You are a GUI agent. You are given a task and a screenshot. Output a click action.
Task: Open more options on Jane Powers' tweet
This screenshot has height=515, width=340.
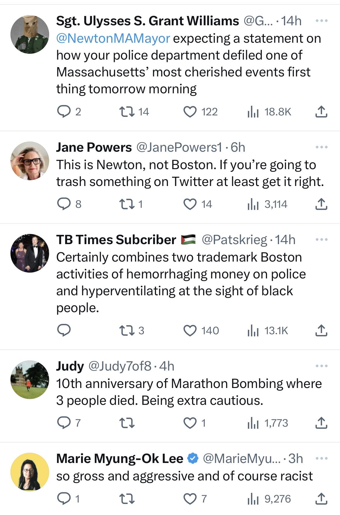tap(321, 147)
